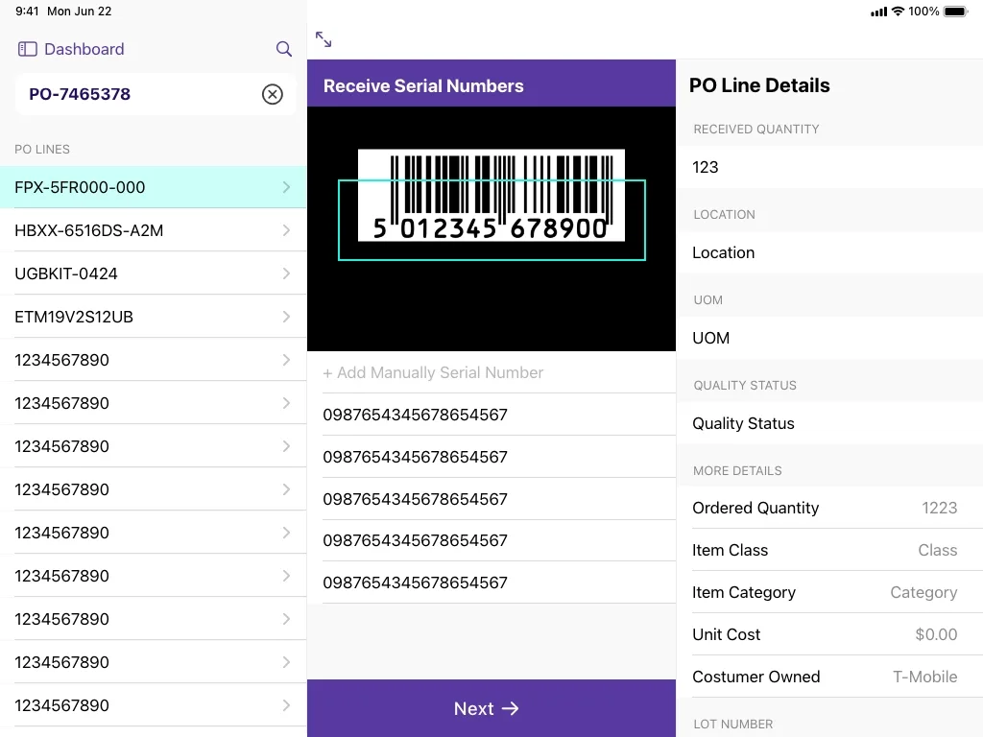Open chevron for FPX-5FR000-000 row
The width and height of the screenshot is (983, 737).
tap(286, 187)
